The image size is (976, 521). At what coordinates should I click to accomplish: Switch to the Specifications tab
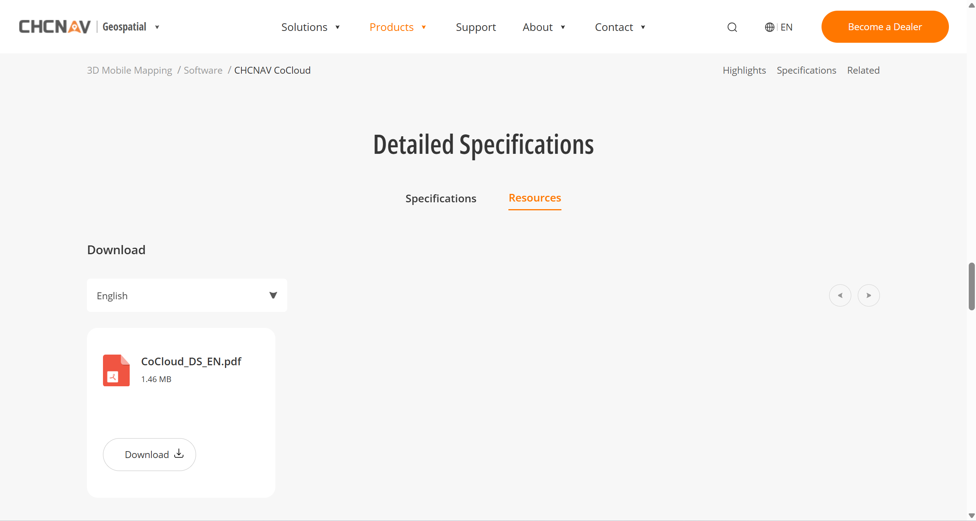pos(441,198)
